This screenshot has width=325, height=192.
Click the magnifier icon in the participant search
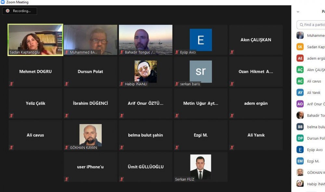click(x=301, y=25)
